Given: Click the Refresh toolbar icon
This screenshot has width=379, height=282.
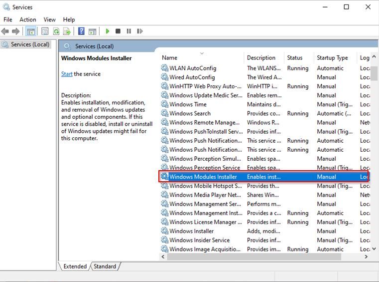Looking at the screenshot, I should [x=56, y=31].
